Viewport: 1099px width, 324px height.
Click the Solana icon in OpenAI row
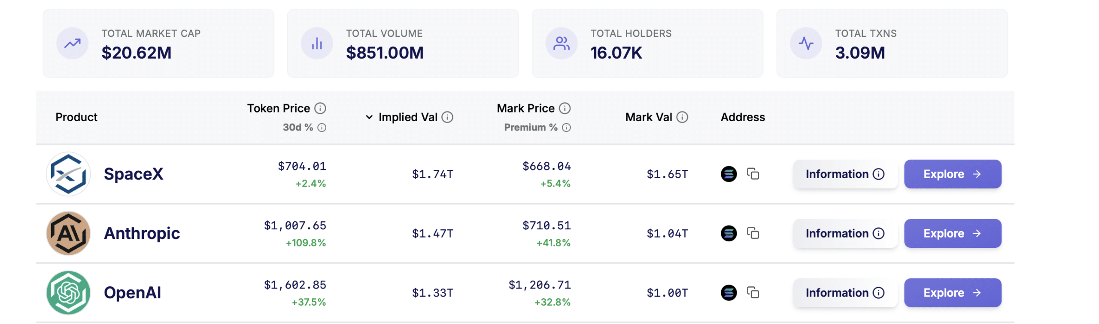pyautogui.click(x=729, y=293)
